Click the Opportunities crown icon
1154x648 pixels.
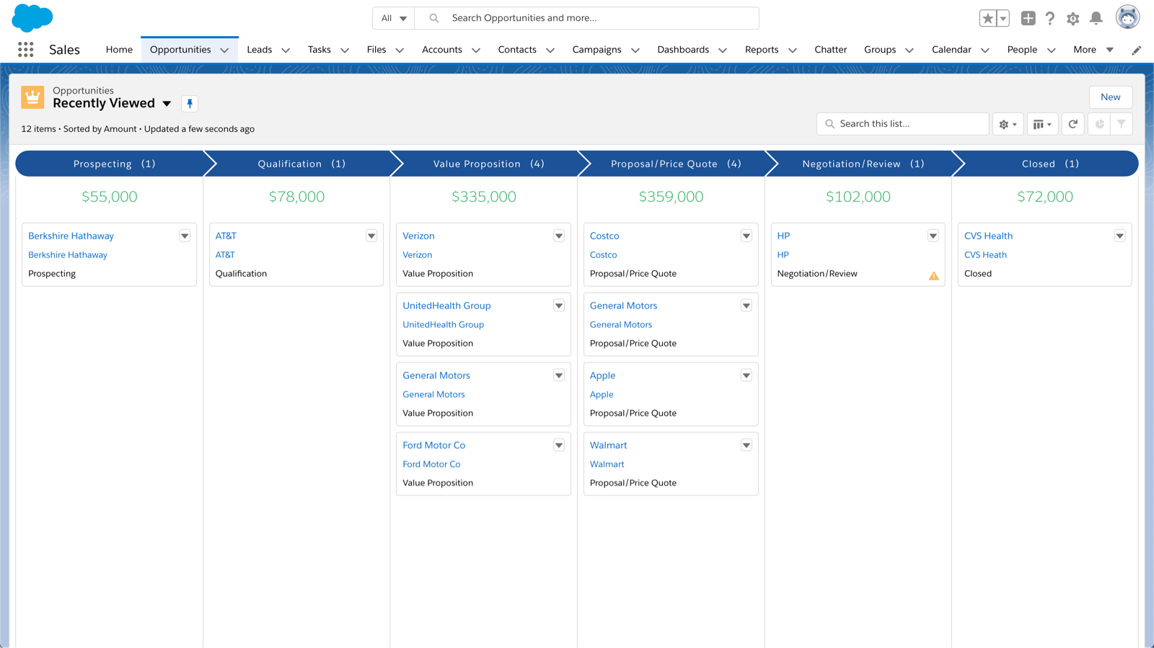[32, 97]
